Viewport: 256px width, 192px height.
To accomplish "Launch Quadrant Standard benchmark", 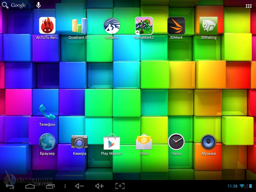I will click(x=79, y=26).
